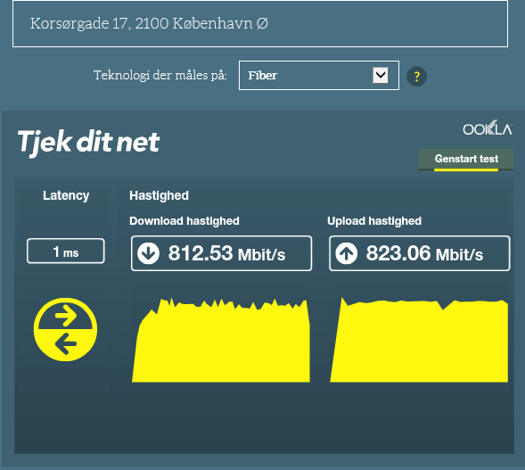Click the Korsørgade 17 address field
Image resolution: width=525 pixels, height=470 pixels.
tap(260, 24)
